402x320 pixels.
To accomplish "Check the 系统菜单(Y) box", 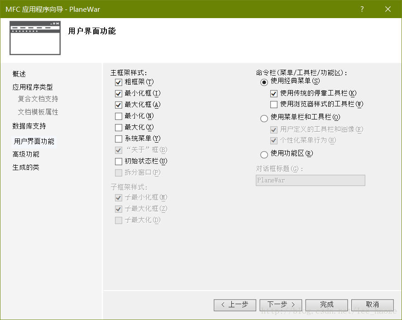I will (119, 139).
